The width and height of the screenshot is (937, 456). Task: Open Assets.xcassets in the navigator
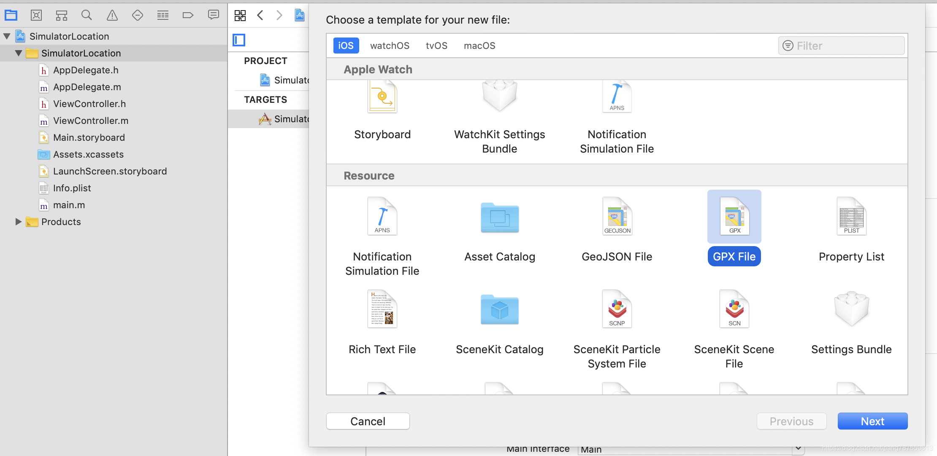pos(88,154)
